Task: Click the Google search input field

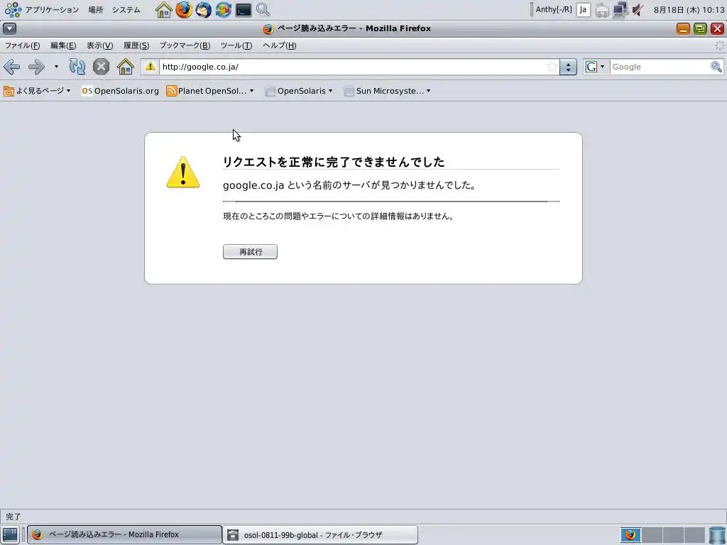Action: pos(660,67)
